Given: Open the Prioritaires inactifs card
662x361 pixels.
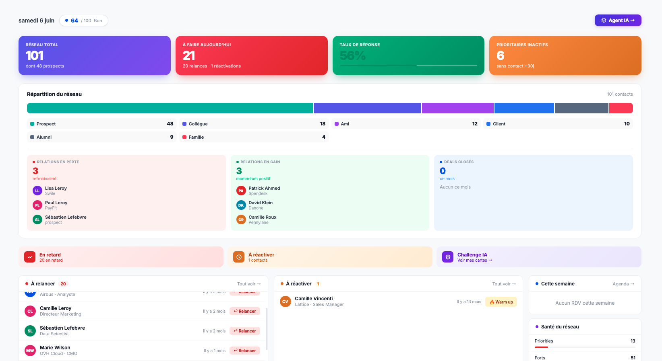Looking at the screenshot, I should (x=565, y=55).
